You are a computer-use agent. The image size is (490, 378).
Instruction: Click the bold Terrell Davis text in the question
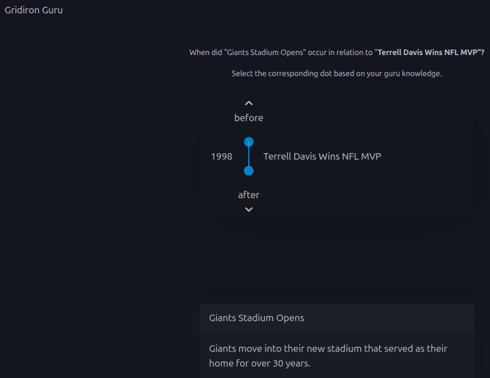click(429, 52)
